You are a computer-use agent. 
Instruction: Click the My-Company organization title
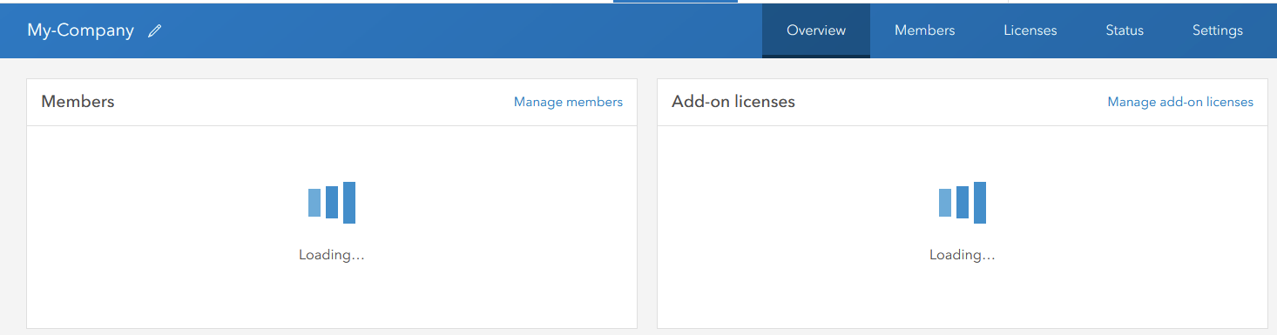click(x=80, y=30)
